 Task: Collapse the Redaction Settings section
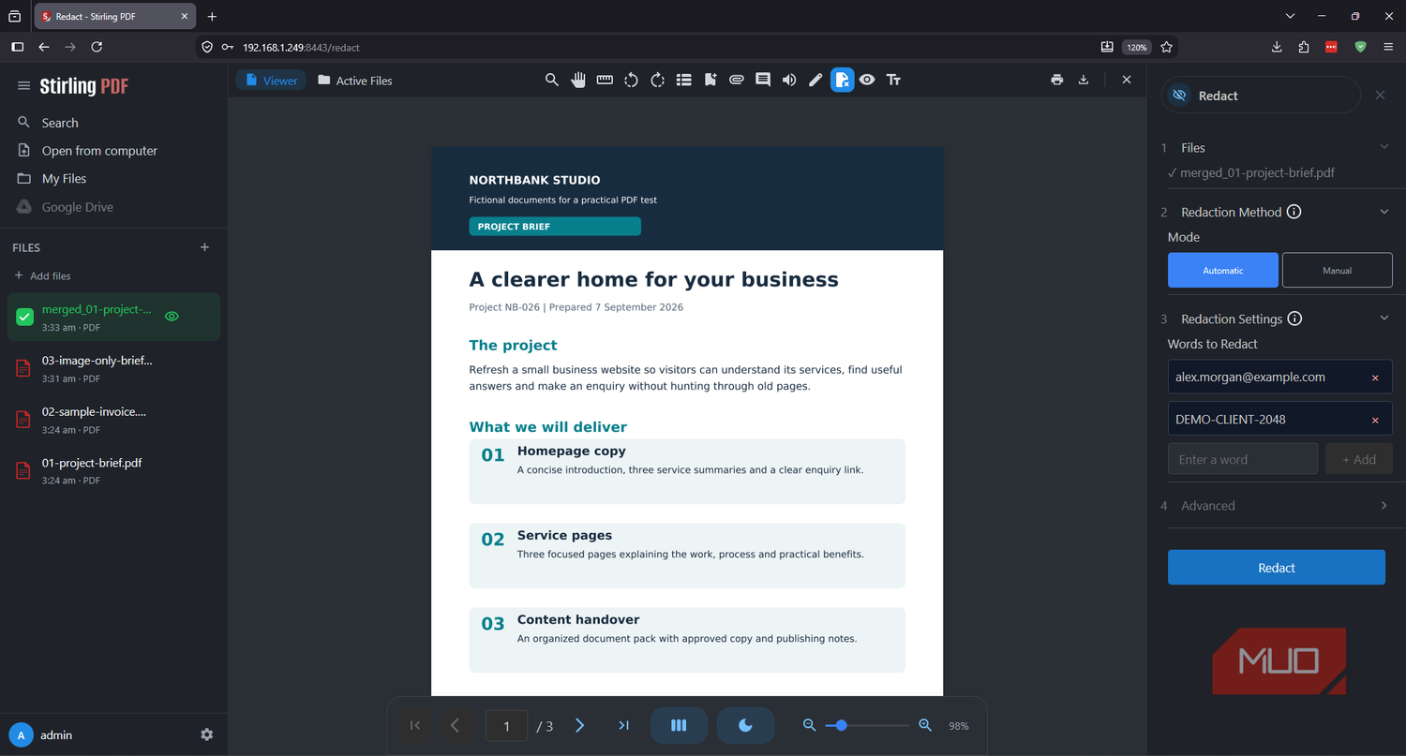1384,319
